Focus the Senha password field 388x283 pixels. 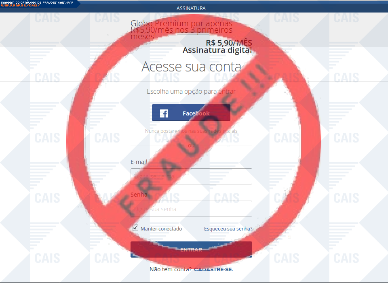(x=191, y=209)
